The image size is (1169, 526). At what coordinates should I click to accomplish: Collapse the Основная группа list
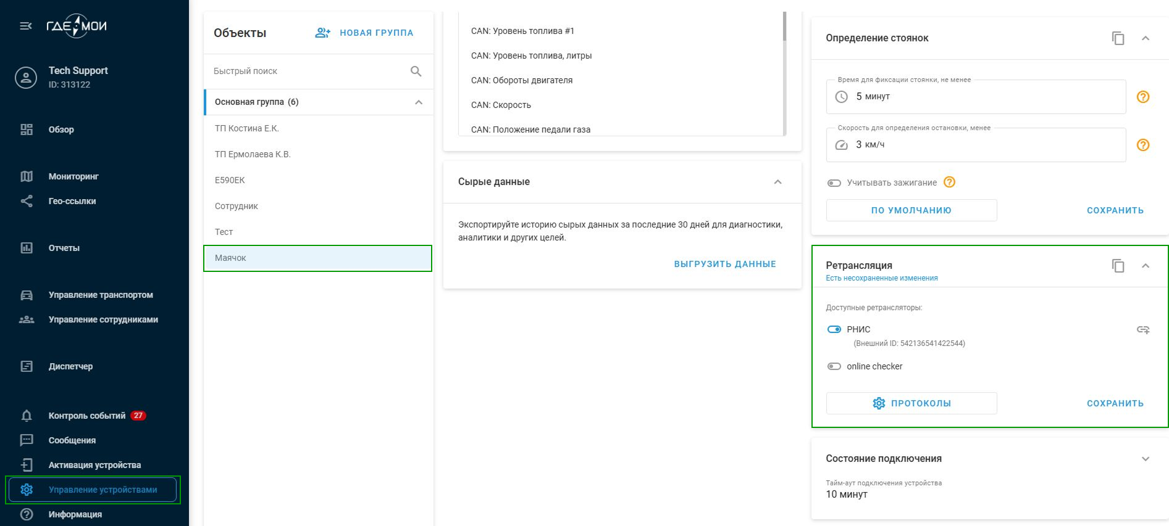click(x=419, y=102)
